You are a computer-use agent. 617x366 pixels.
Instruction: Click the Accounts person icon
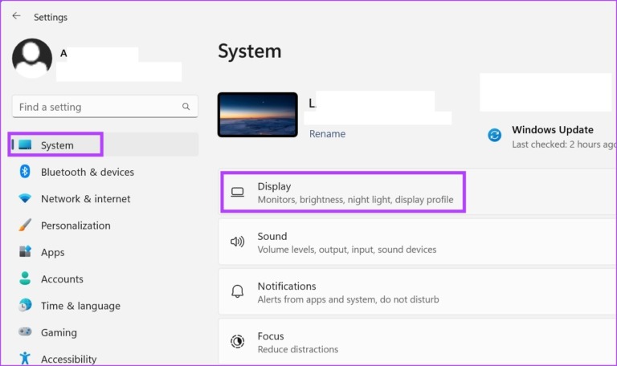[25, 279]
